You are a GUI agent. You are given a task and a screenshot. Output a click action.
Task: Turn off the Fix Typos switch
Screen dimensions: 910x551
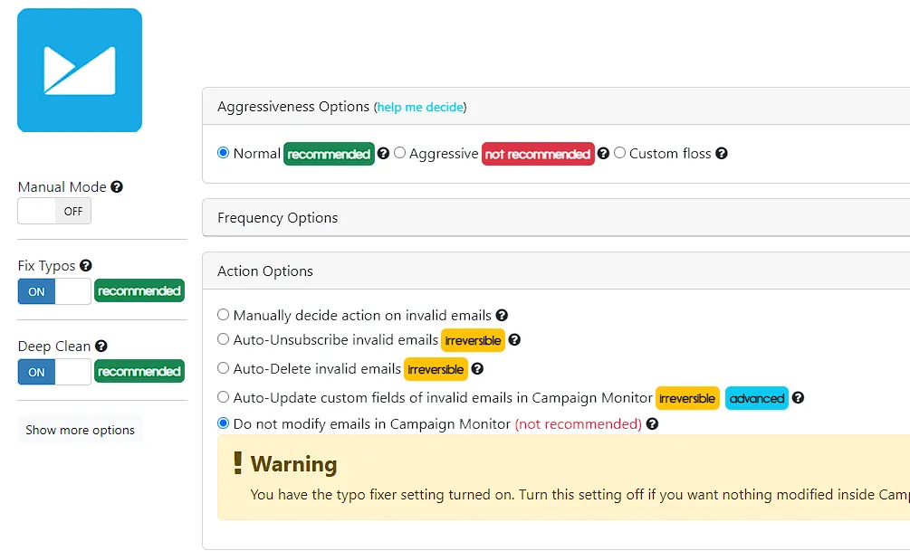click(x=54, y=291)
